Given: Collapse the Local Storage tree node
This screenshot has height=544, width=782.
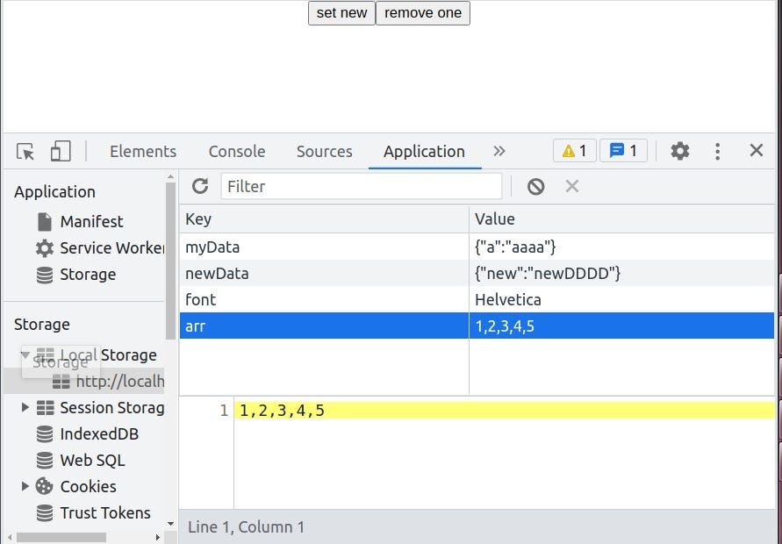Looking at the screenshot, I should pyautogui.click(x=25, y=354).
